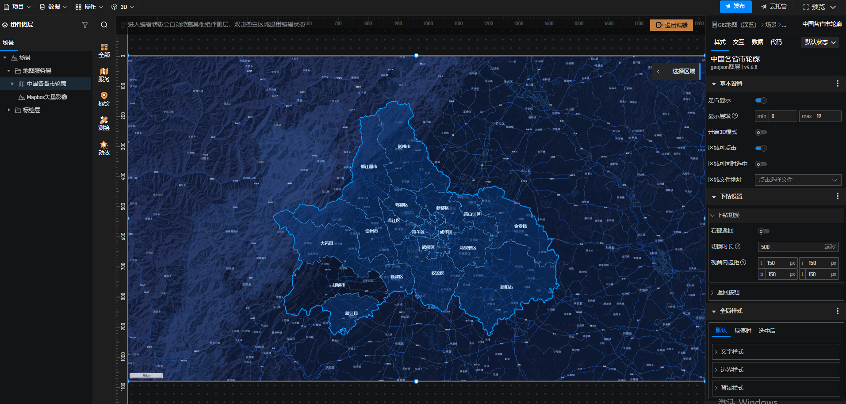Click the 退出编辑 exit editing button
This screenshot has width=846, height=404.
pos(671,25)
